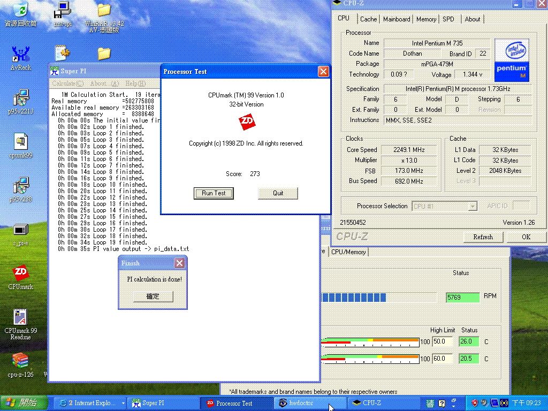Launch the AvRack desktop shortcut
Image resolution: width=548 pixels, height=411 pixels.
pyautogui.click(x=21, y=58)
